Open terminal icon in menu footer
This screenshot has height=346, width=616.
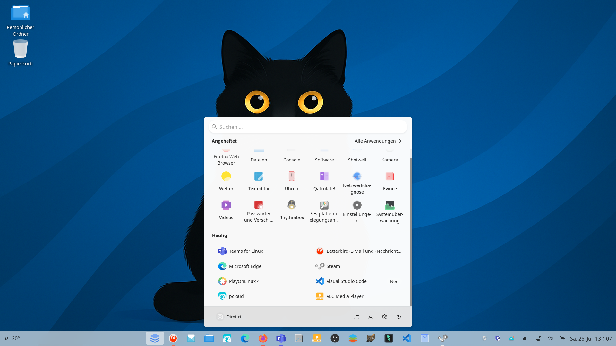[371, 317]
